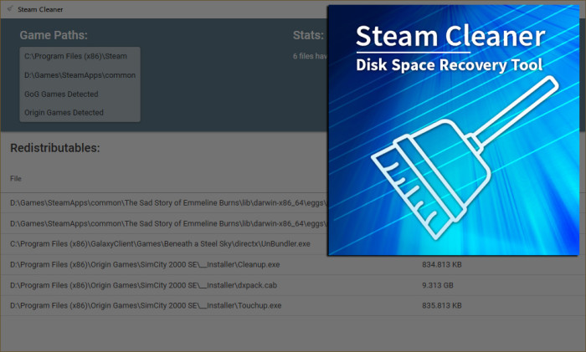Select the SimCity 2000 SE Cleanup.exe row

click(x=293, y=265)
